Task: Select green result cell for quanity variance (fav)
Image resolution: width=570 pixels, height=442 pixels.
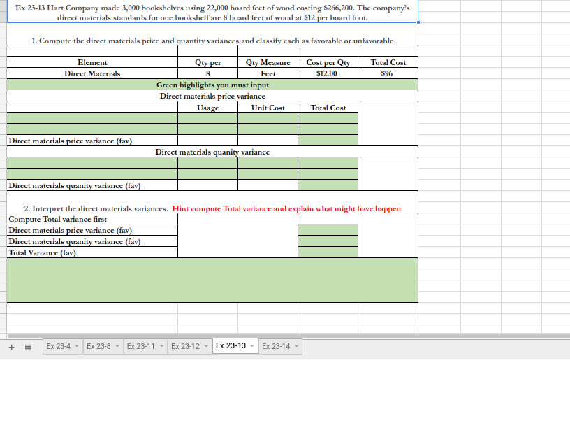Action: coord(328,185)
